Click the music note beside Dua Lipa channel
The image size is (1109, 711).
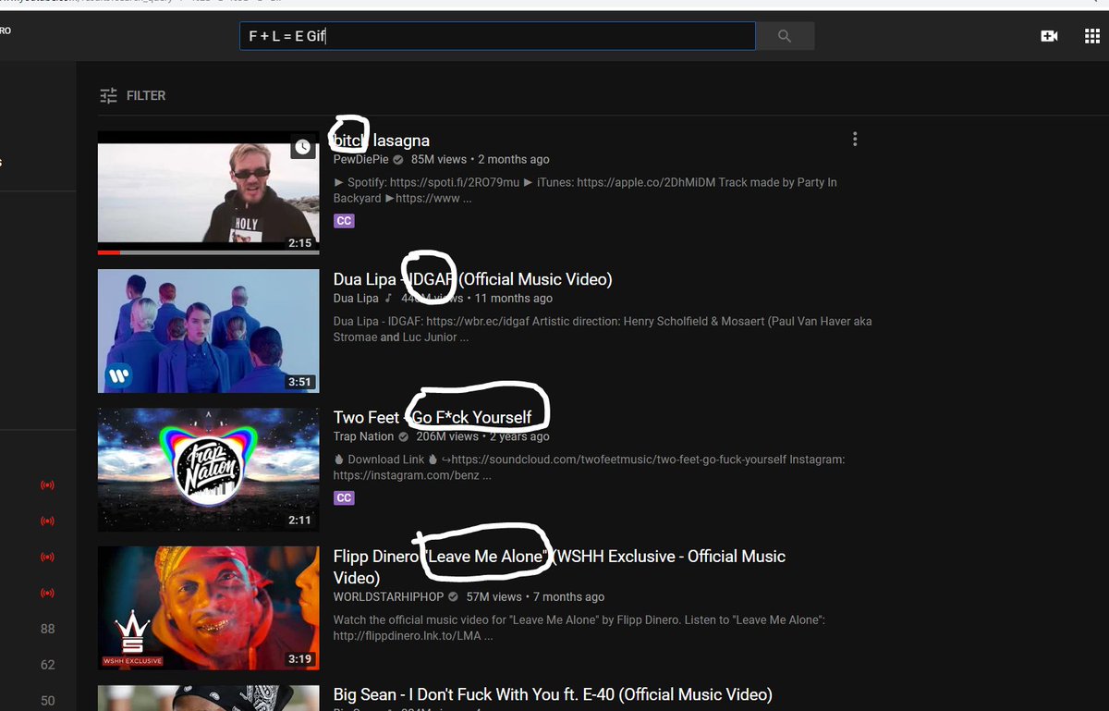click(x=389, y=298)
